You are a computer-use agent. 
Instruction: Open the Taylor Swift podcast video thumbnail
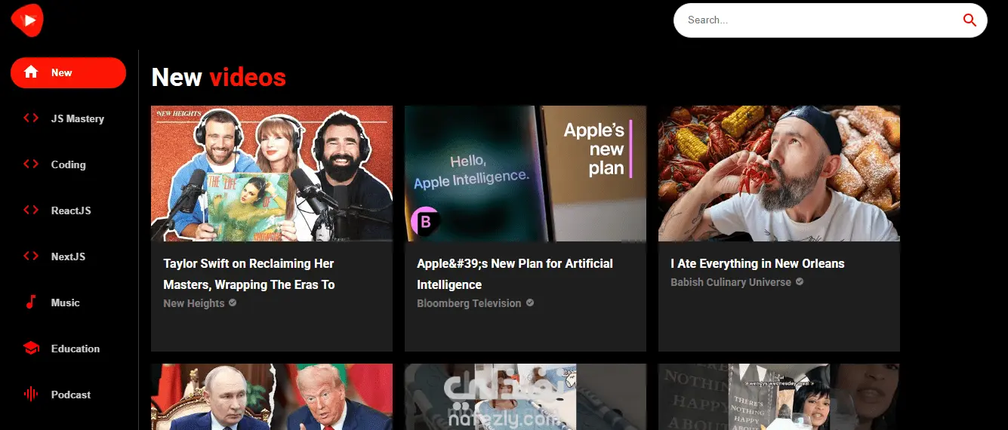tap(272, 174)
